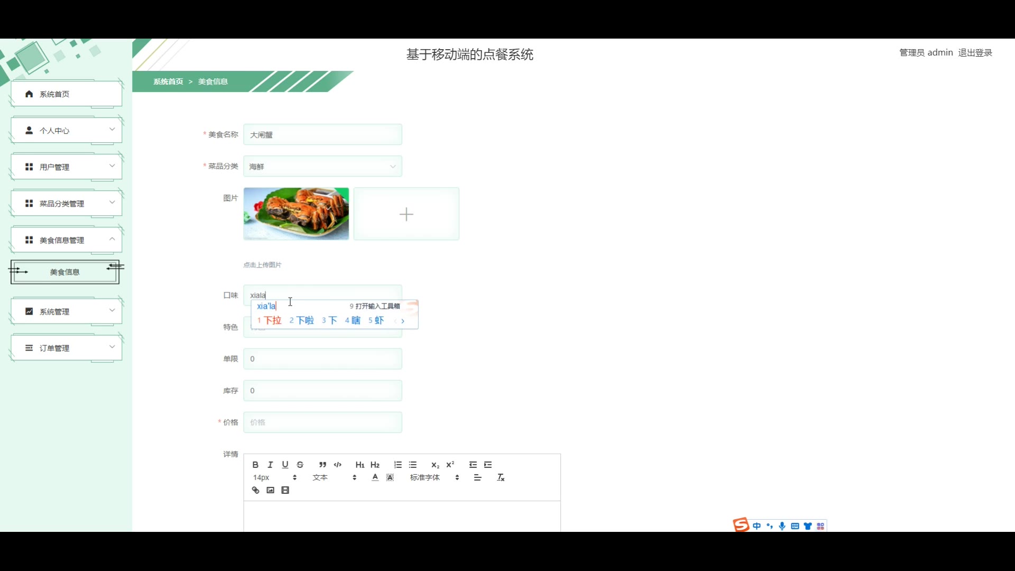Open the text color picker
1015x571 pixels.
[375, 477]
